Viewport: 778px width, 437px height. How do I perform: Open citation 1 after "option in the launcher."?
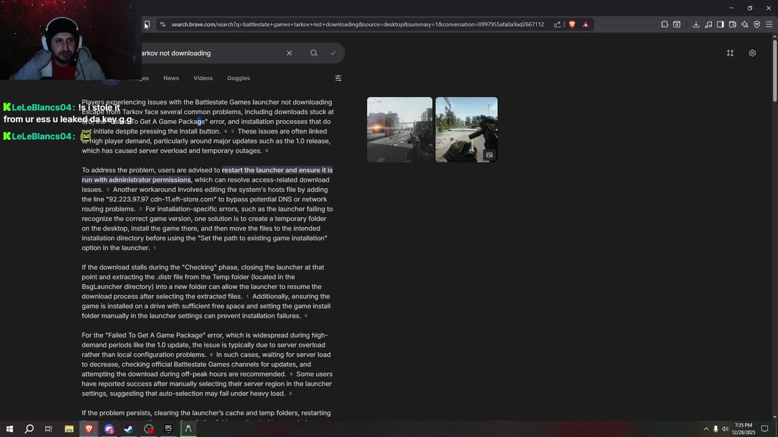(x=154, y=248)
